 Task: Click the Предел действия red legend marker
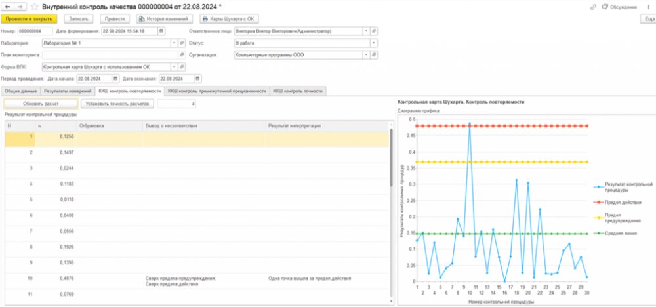click(601, 203)
